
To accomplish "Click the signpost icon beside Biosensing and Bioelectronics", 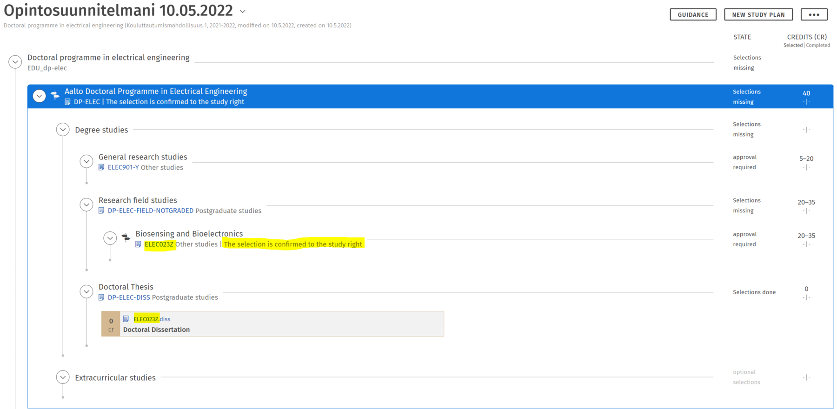I will tap(126, 237).
